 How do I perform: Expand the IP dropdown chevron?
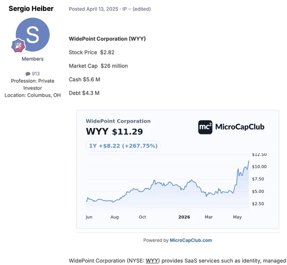130,9
